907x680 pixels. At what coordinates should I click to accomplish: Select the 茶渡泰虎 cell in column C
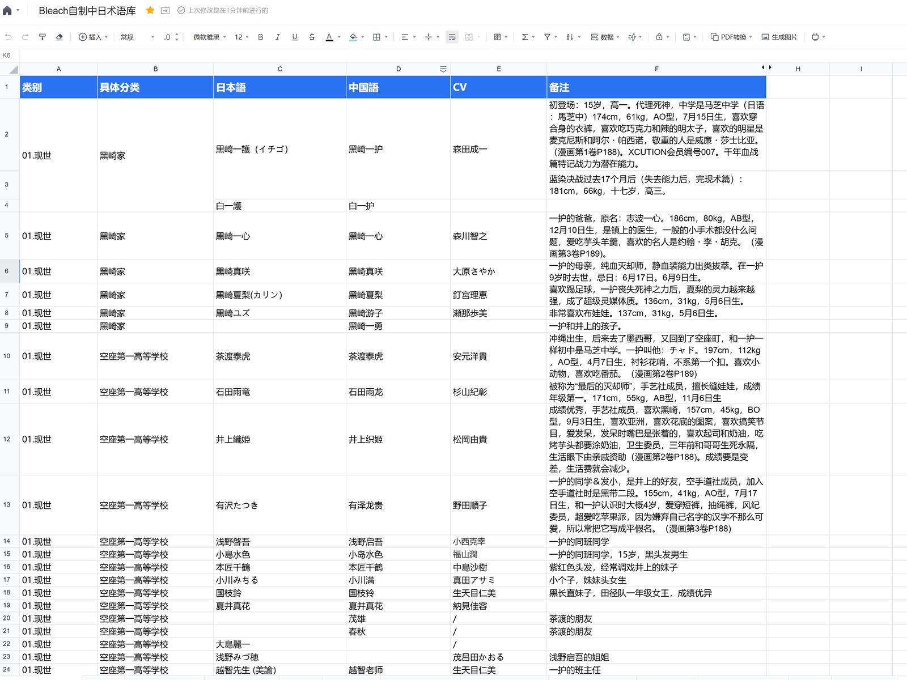[280, 356]
